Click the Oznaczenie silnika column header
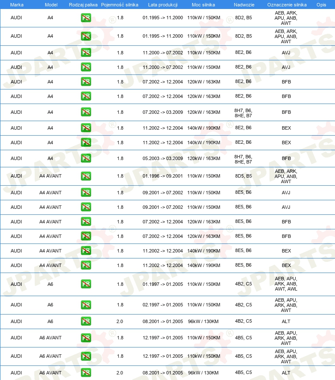Viewport: 335px width, 380px height. point(287,5)
